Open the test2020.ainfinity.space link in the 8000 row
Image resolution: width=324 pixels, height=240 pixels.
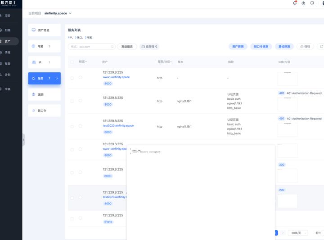(x=118, y=125)
